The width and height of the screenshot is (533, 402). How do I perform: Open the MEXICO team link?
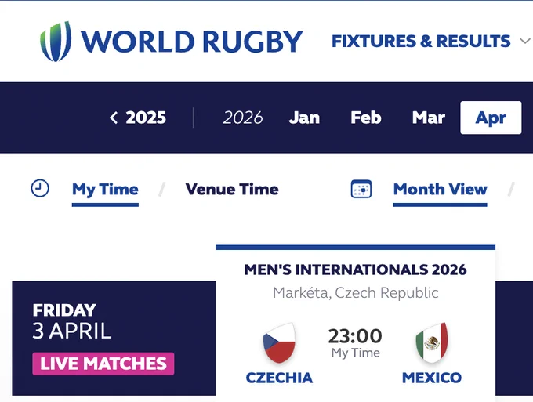pos(432,378)
